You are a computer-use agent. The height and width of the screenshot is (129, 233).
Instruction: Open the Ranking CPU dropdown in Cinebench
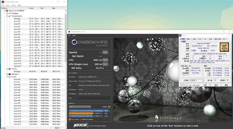80,107
